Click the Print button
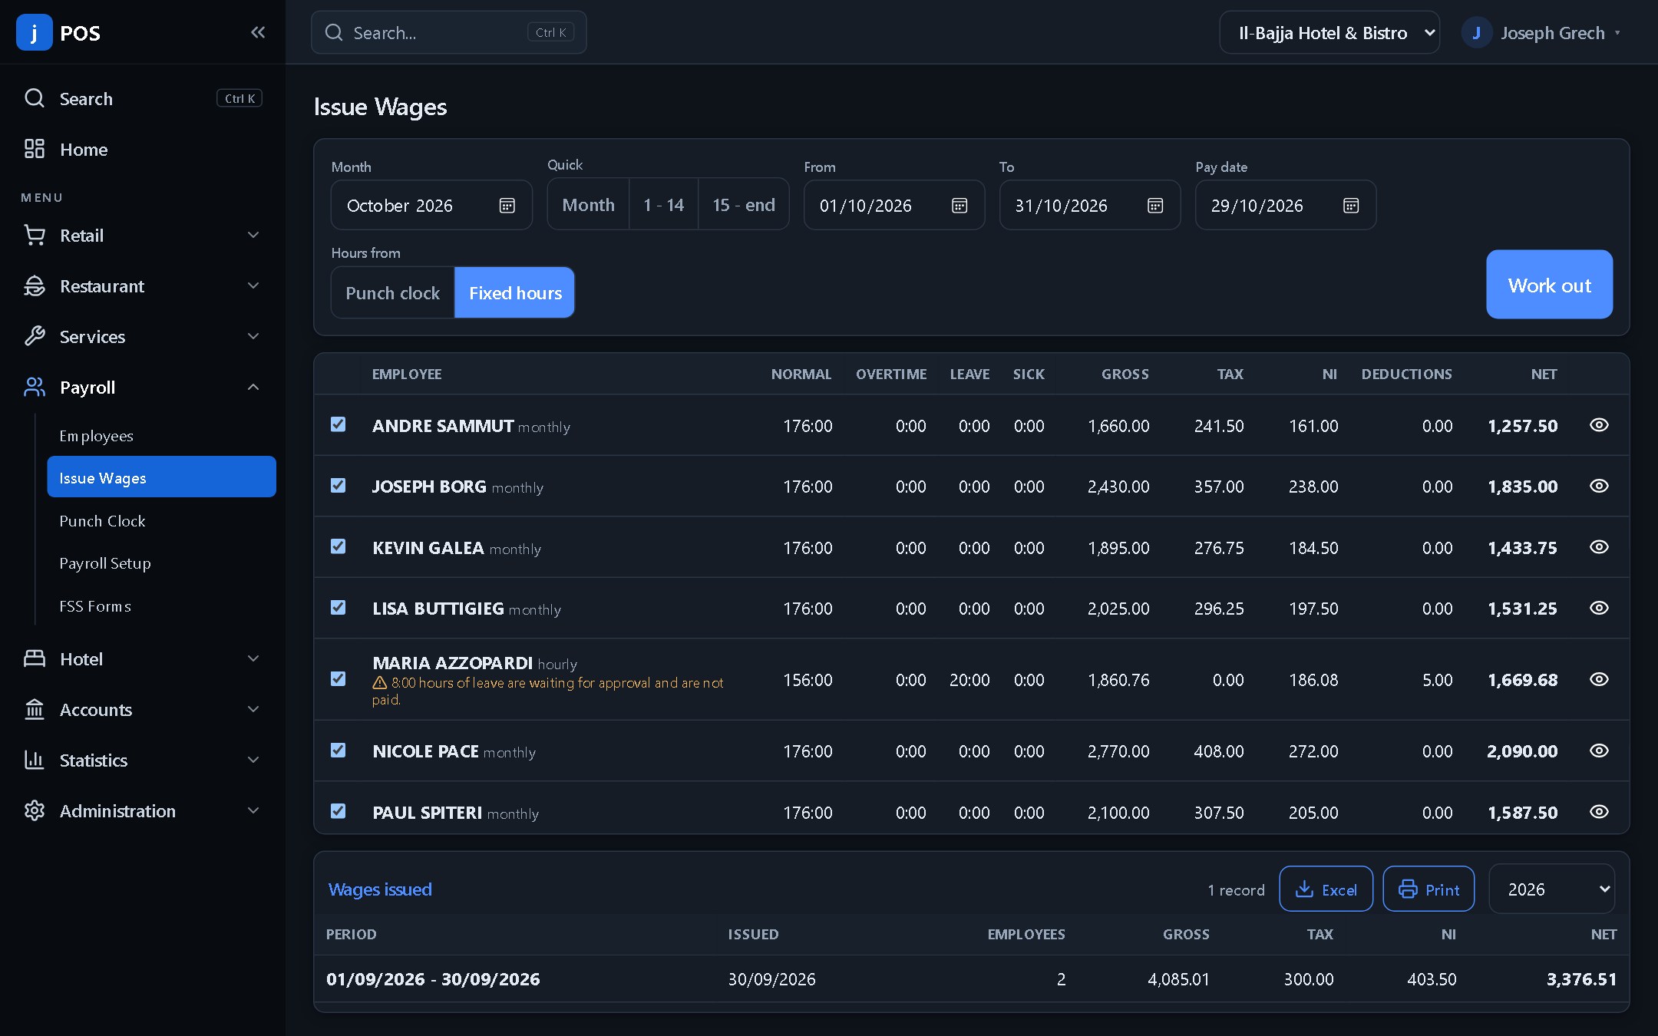This screenshot has height=1036, width=1658. click(x=1428, y=889)
